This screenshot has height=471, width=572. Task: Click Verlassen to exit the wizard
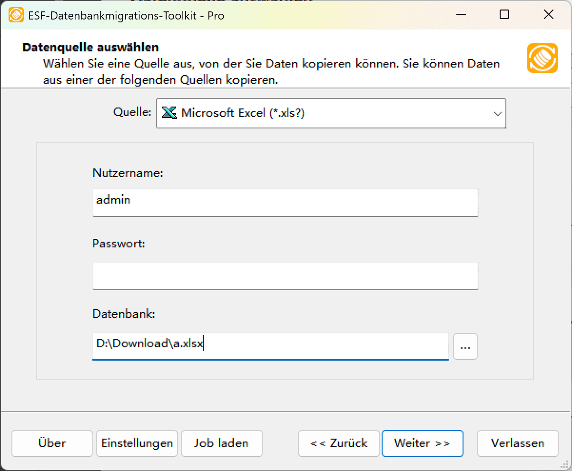(x=517, y=443)
